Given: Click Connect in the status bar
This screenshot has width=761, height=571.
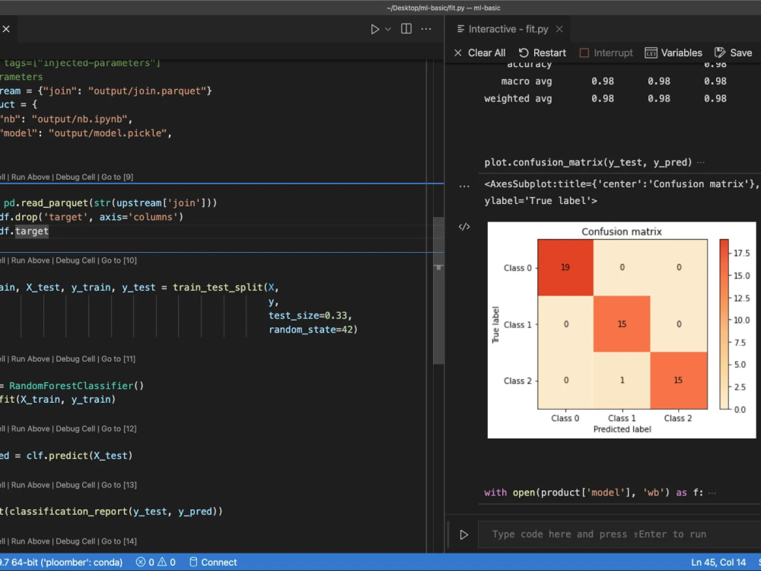Looking at the screenshot, I should (212, 563).
